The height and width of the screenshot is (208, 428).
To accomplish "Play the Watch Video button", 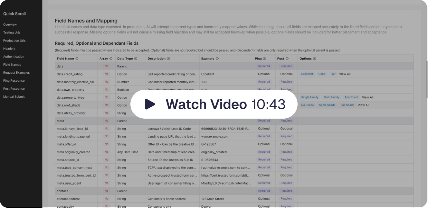I will pyautogui.click(x=214, y=104).
